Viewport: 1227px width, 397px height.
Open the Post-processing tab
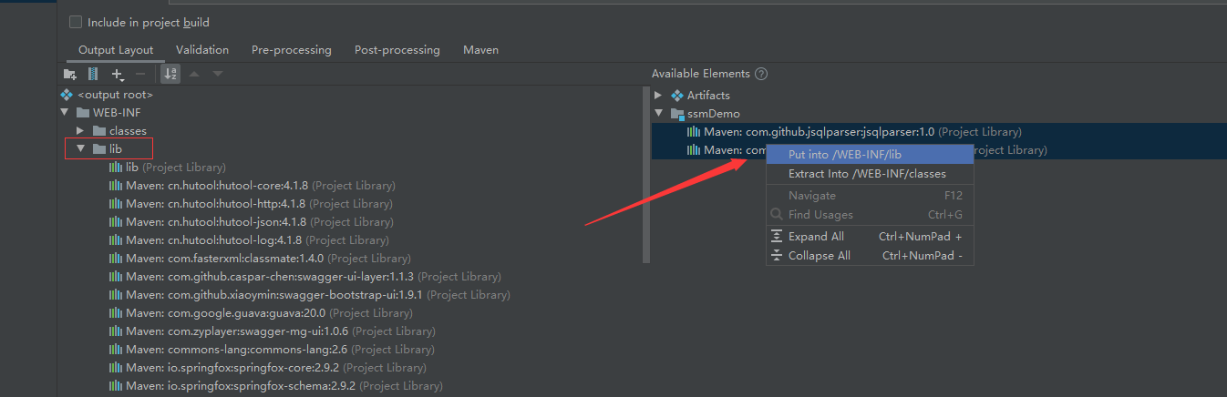pyautogui.click(x=397, y=50)
